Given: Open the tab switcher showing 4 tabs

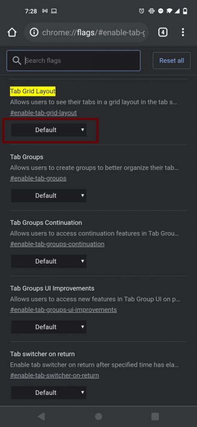Looking at the screenshot, I should pyautogui.click(x=163, y=33).
